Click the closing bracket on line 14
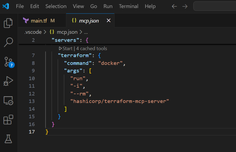Viewport: 236px width, 152px height. (x=65, y=109)
